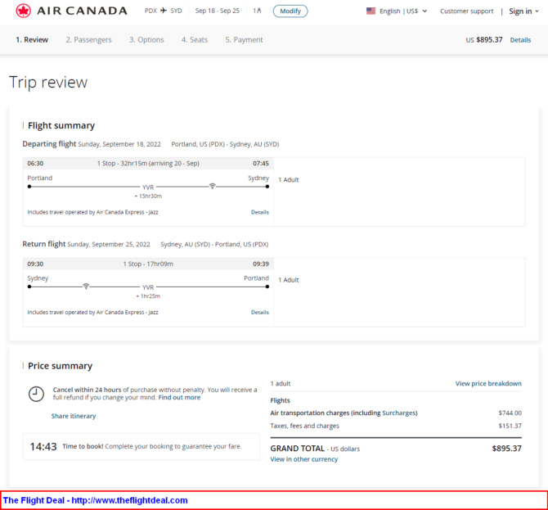Click the Flight summary heading
548x510 pixels.
pyautogui.click(x=61, y=125)
